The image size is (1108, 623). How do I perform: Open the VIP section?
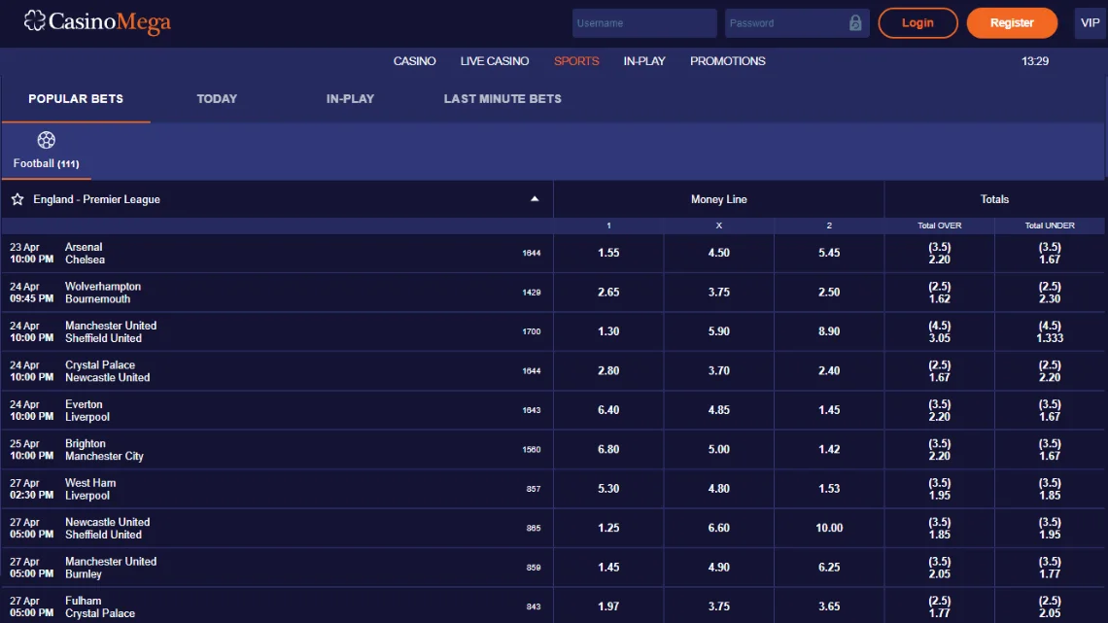click(1090, 22)
